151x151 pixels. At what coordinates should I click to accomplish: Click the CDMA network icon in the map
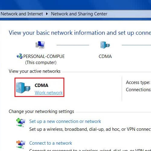click(105, 45)
